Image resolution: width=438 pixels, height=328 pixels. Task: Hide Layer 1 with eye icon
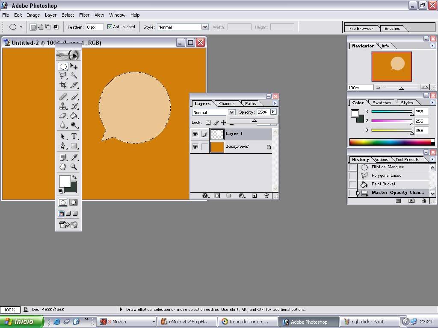(x=195, y=134)
